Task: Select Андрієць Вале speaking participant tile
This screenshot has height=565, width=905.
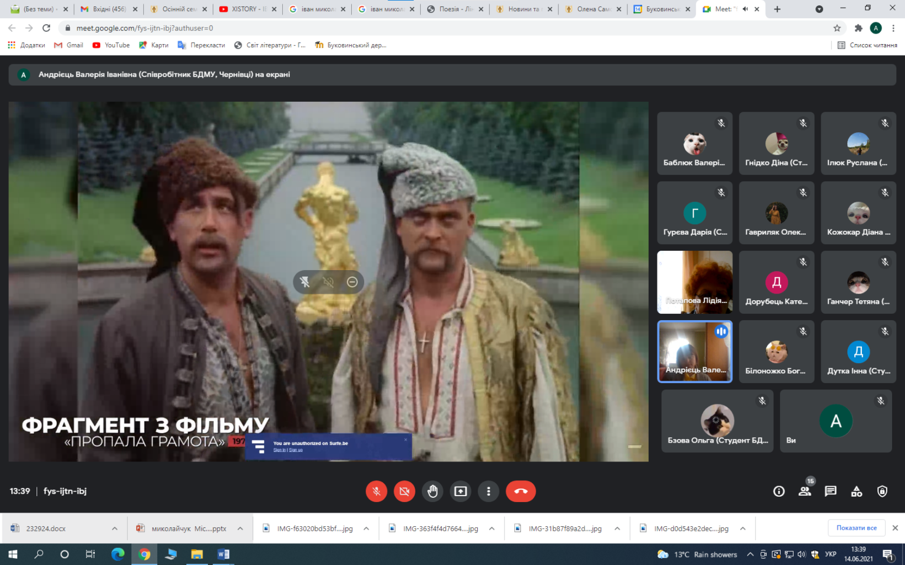Action: pyautogui.click(x=695, y=351)
